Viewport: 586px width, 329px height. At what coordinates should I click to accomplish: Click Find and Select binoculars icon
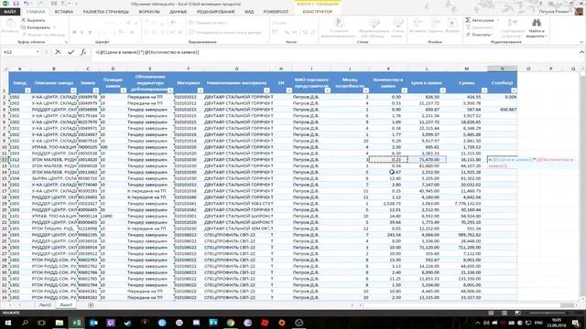click(x=537, y=23)
